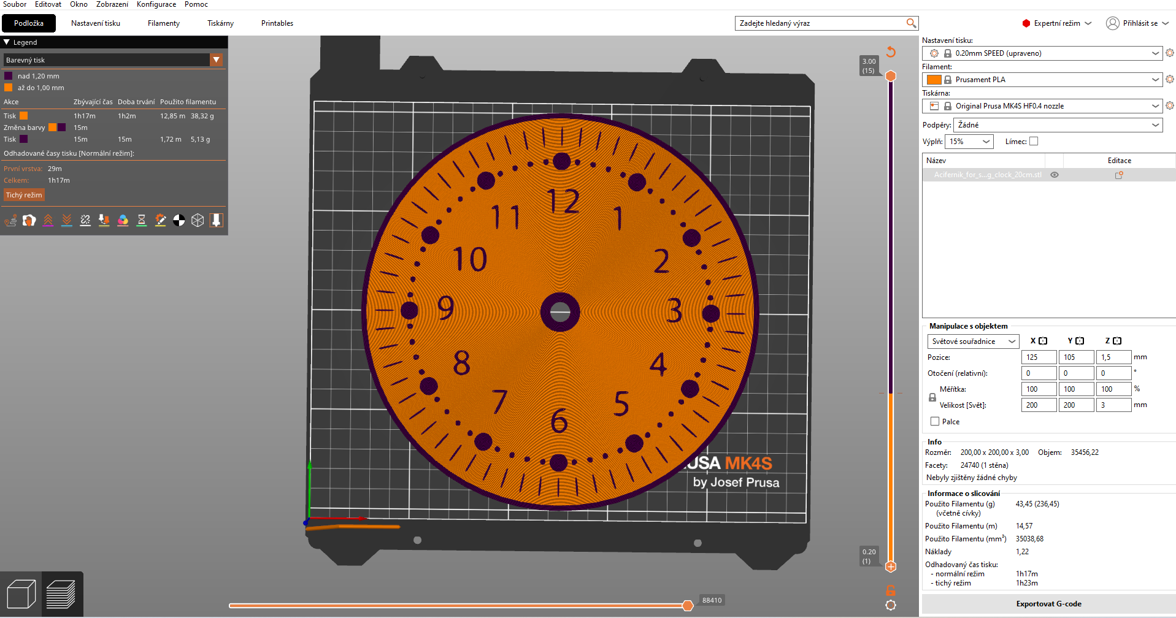Screen dimensions: 1176x618
Task: Toggle custom G-code gear-pencil icon
Action: (x=160, y=221)
